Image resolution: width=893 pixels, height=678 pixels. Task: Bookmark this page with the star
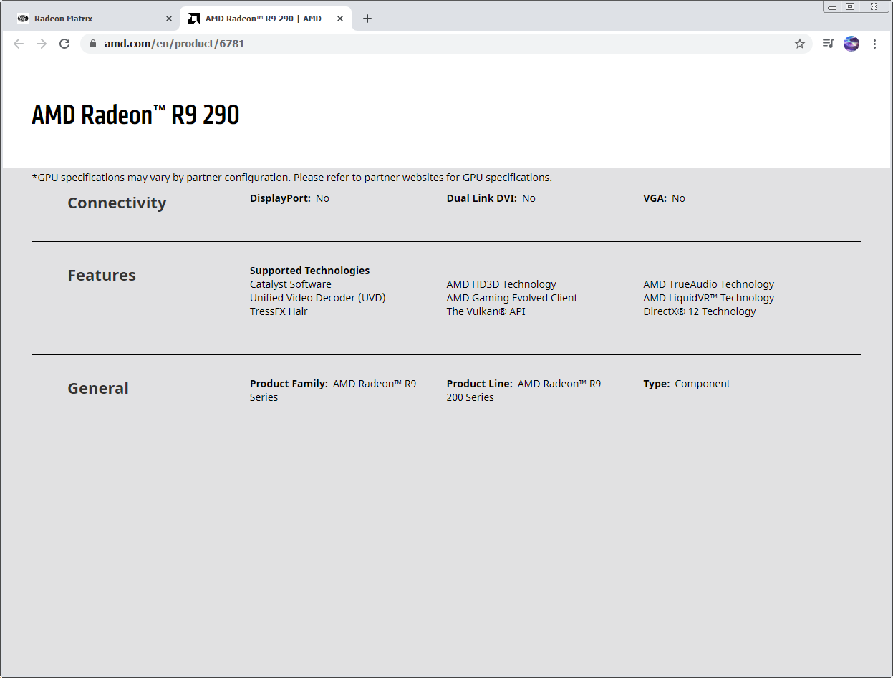[x=800, y=44]
